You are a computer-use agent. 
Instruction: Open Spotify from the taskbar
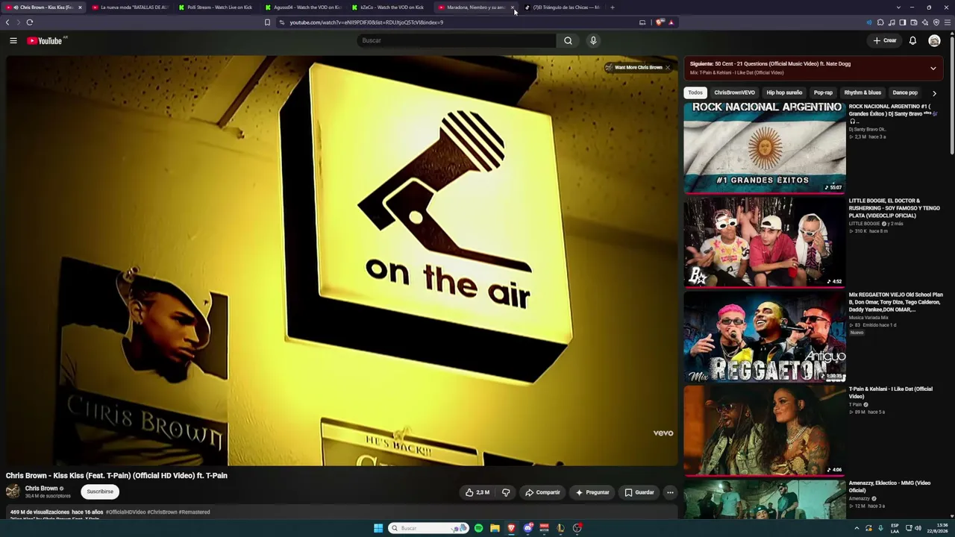478,528
